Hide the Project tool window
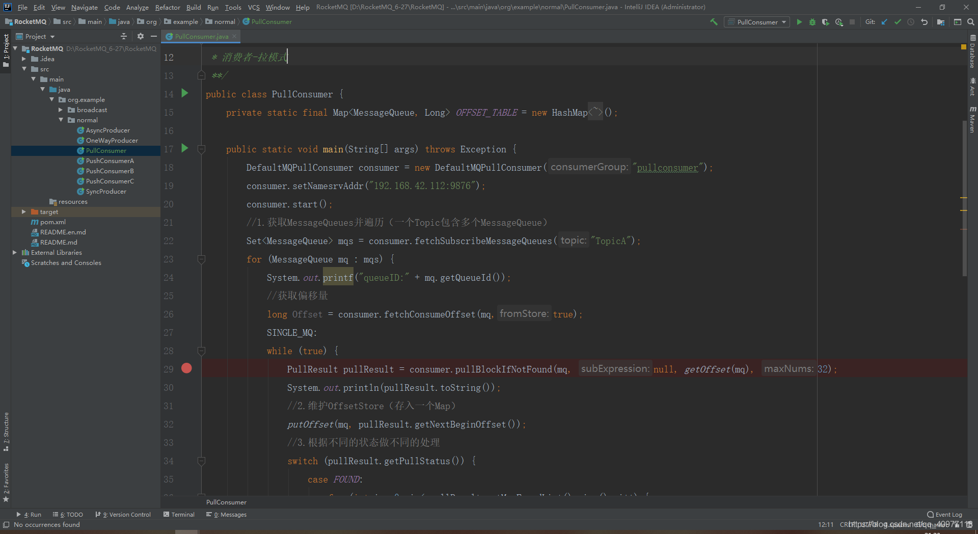This screenshot has height=534, width=978. pyautogui.click(x=154, y=36)
